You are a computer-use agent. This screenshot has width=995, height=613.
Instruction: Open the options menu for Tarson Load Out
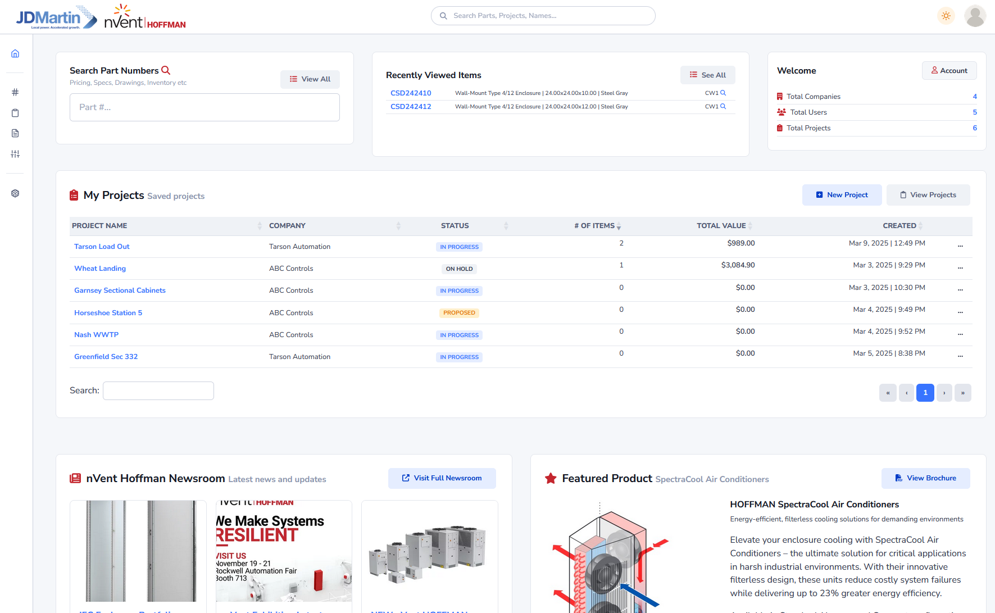click(x=960, y=246)
